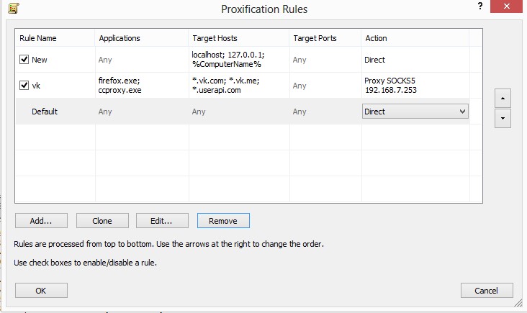The width and height of the screenshot is (527, 313).
Task: Click the question mark help button
Action: click(479, 6)
